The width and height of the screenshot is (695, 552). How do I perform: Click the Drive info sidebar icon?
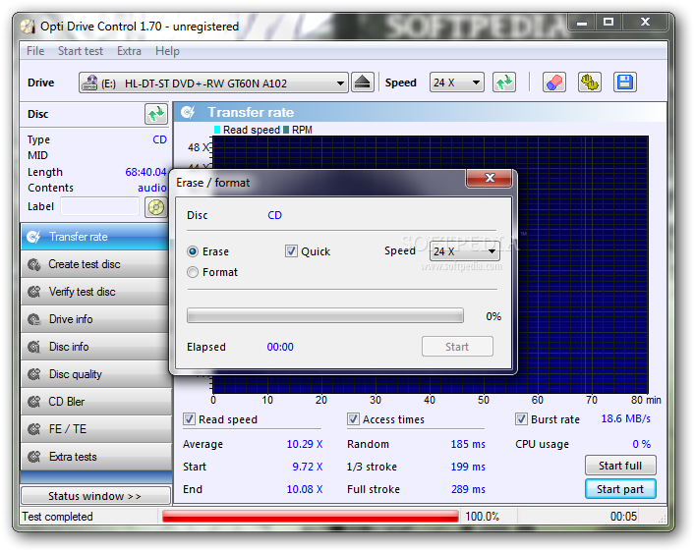[34, 319]
